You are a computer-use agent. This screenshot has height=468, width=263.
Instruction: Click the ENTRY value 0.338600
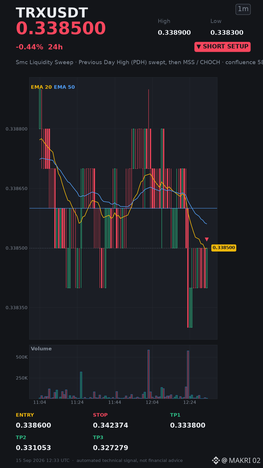[x=33, y=425]
